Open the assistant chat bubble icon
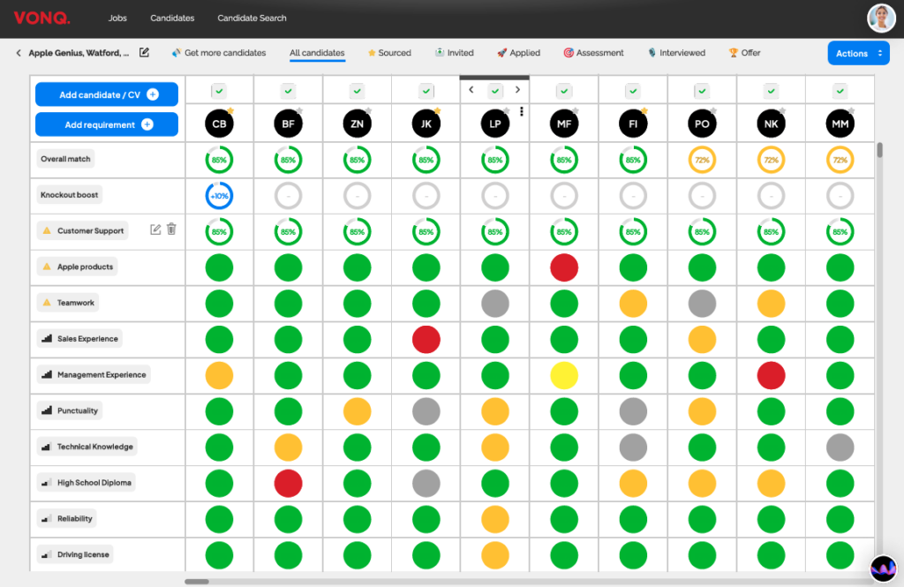The height and width of the screenshot is (587, 904). (882, 568)
